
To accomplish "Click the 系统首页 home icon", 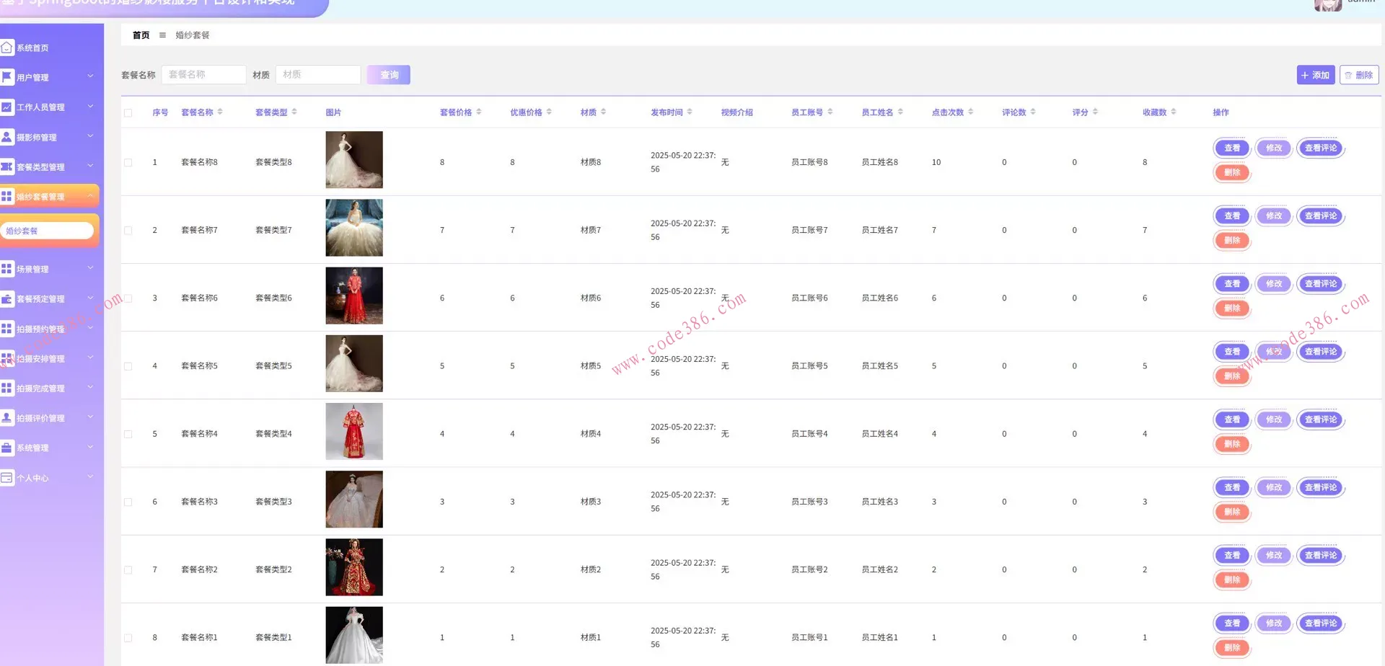I will pyautogui.click(x=7, y=48).
